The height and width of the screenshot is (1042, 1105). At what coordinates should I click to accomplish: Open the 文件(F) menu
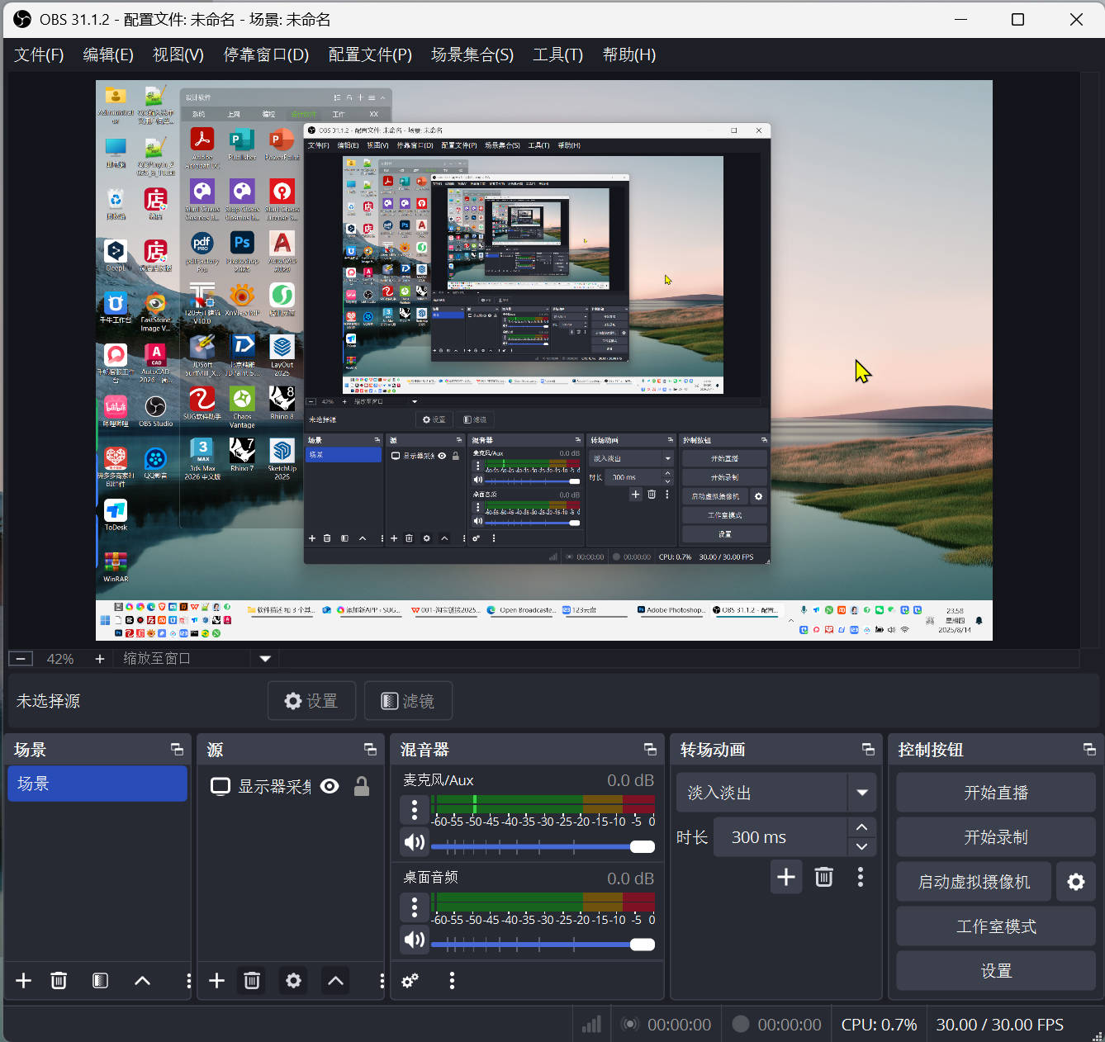coord(39,54)
